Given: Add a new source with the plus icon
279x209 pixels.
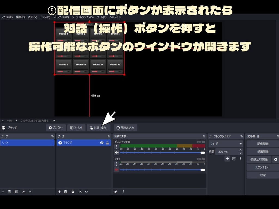Looking at the screenshot, I should click(59, 192).
